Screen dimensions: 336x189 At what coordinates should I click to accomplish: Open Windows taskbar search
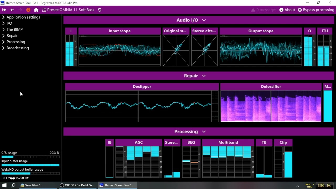(13, 185)
